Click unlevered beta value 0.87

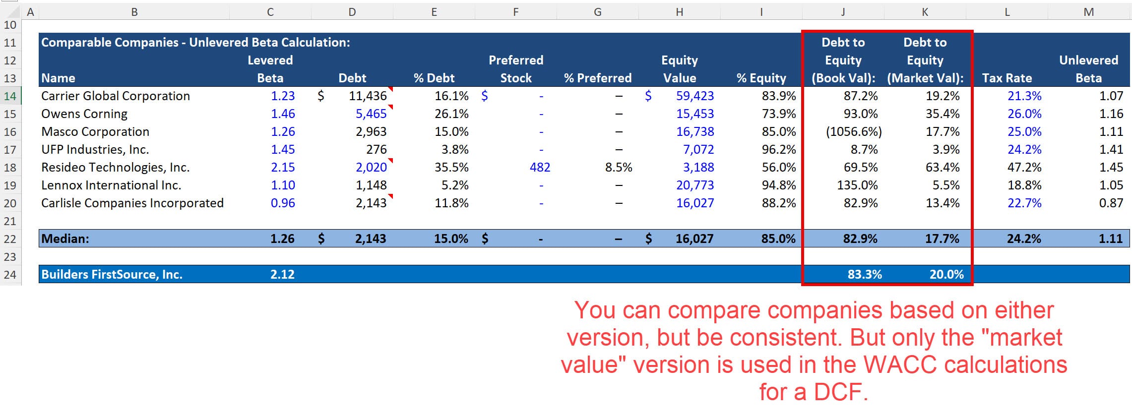pyautogui.click(x=1111, y=203)
